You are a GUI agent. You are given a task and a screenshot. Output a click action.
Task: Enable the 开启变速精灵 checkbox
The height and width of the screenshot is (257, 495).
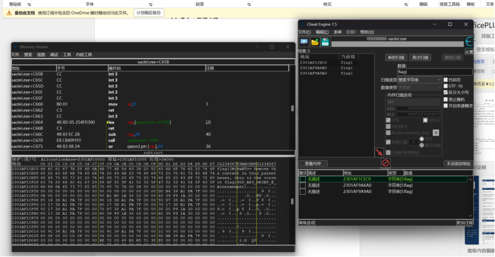pos(446,106)
